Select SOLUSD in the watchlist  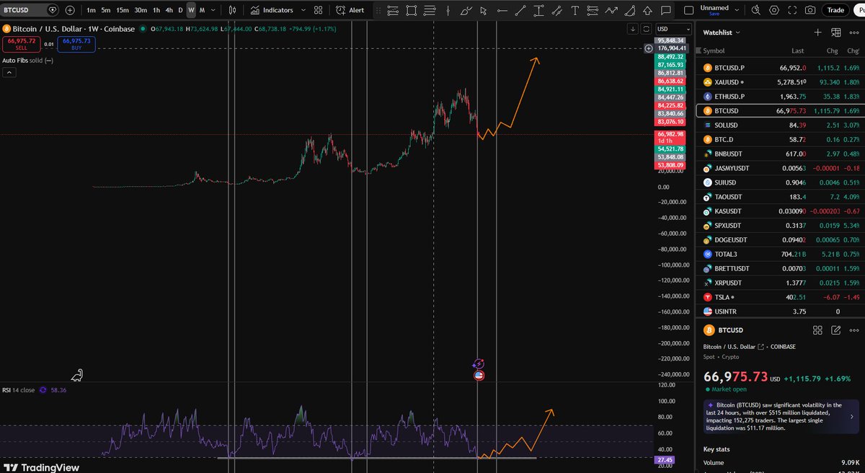click(x=778, y=125)
